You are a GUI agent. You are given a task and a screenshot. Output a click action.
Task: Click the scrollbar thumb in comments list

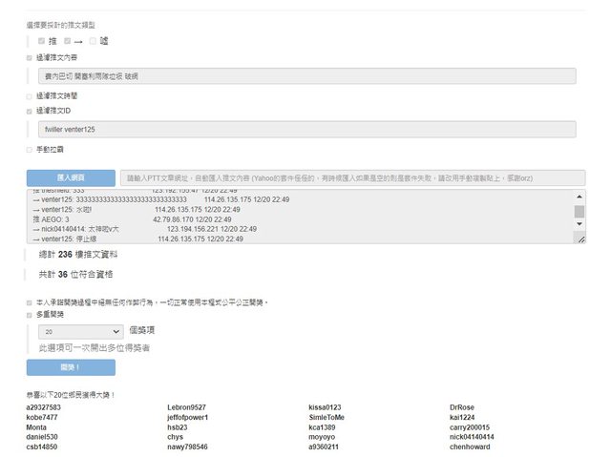(x=579, y=212)
